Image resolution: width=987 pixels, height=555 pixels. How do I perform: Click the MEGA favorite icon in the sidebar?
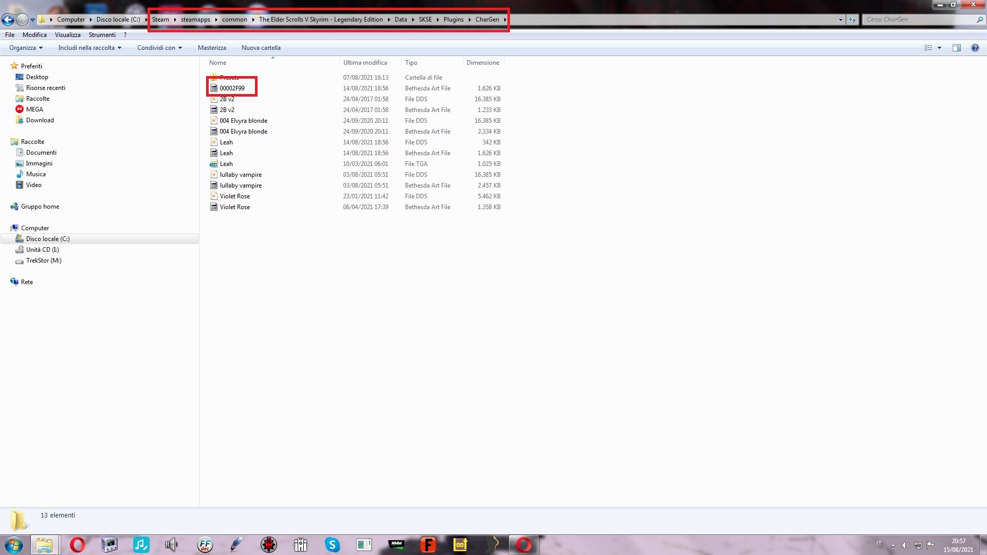coord(20,109)
